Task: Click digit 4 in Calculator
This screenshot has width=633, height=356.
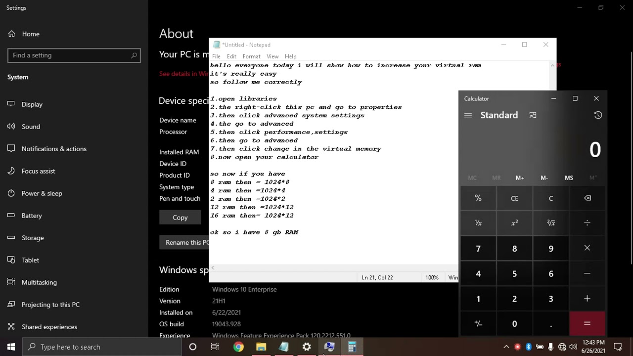Action: (478, 273)
